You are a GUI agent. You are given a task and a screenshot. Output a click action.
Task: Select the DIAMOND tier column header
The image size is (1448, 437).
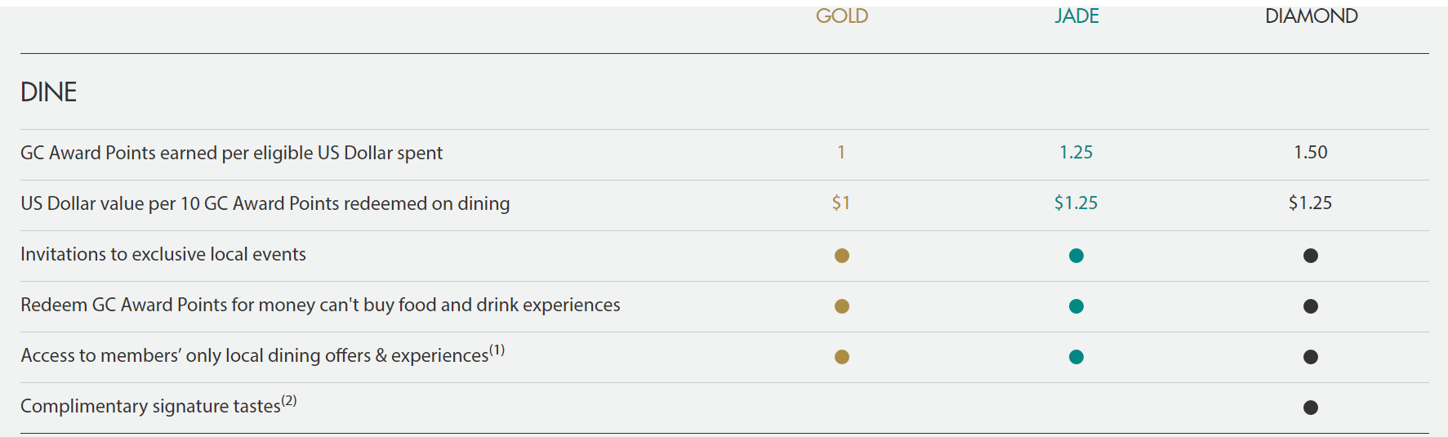click(x=1311, y=16)
